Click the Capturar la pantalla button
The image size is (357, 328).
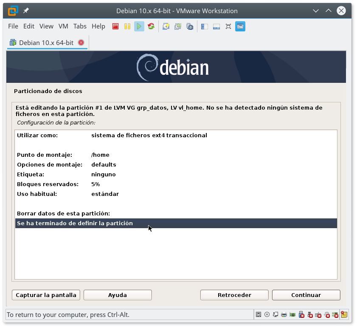point(46,295)
